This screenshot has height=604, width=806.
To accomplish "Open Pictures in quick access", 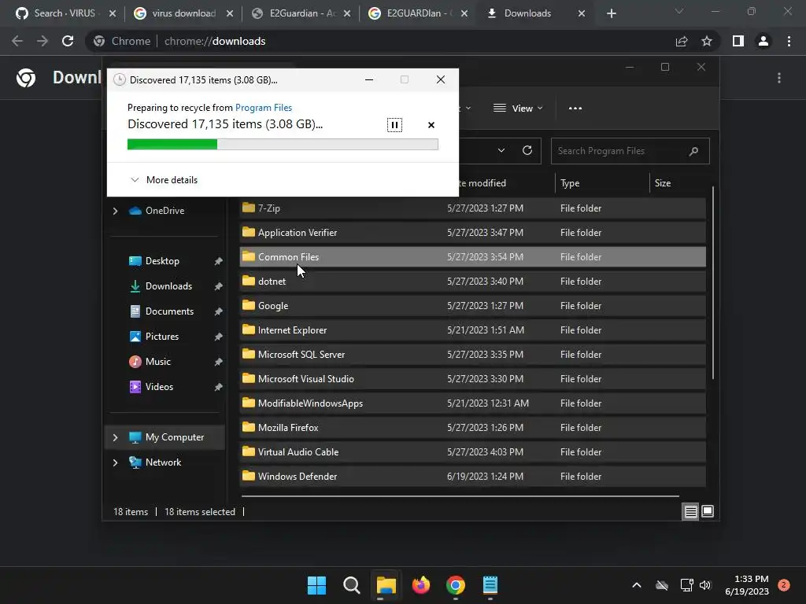I will coord(162,337).
